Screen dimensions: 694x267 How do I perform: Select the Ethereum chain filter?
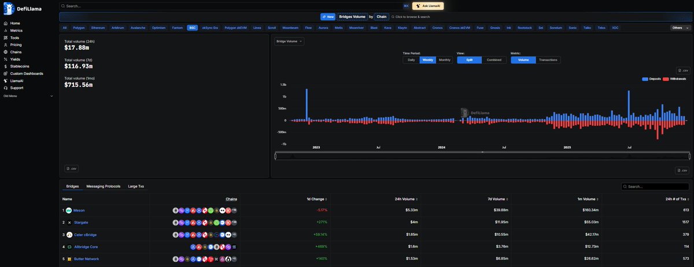pyautogui.click(x=98, y=28)
